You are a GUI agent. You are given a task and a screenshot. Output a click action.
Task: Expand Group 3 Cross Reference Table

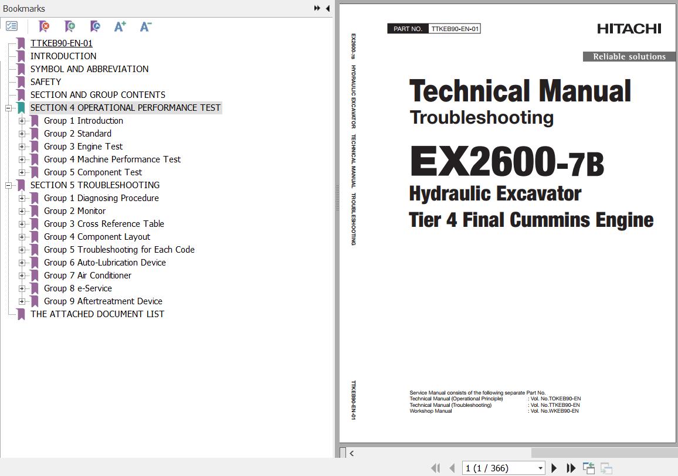(x=22, y=225)
